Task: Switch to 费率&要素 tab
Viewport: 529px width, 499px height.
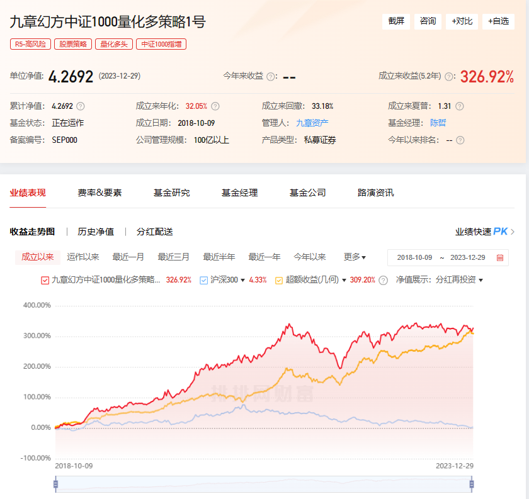Action: coord(100,193)
